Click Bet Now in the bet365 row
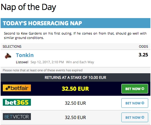This screenshot has width=151, height=125. 135,103
